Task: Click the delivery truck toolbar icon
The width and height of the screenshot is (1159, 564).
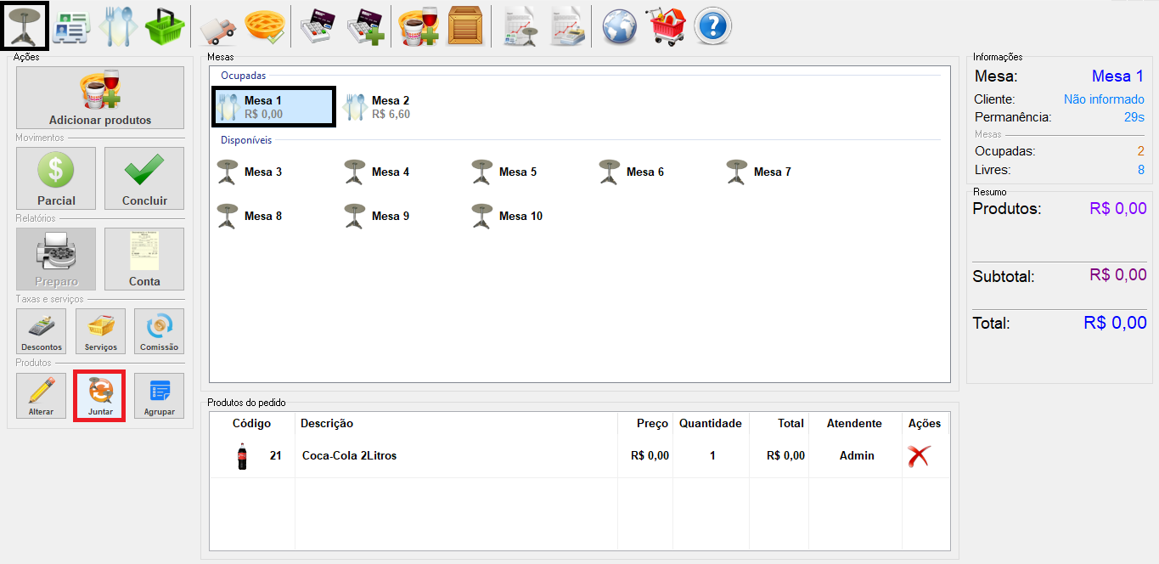Action: click(217, 28)
